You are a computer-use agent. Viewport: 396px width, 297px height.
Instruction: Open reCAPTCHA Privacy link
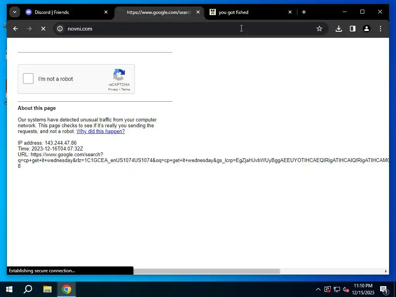pos(113,89)
